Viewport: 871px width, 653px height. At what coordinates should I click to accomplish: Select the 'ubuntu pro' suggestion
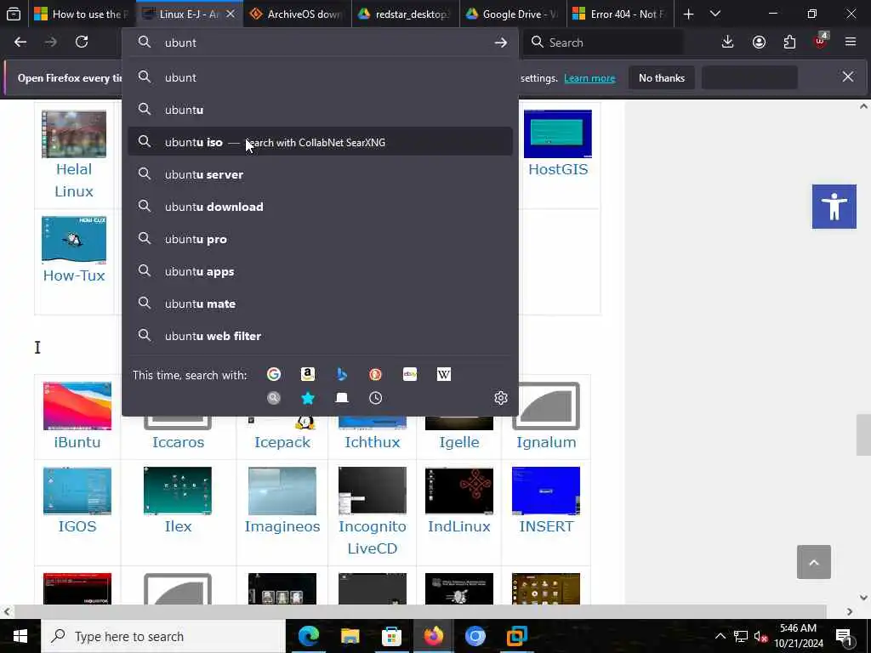[x=320, y=239]
